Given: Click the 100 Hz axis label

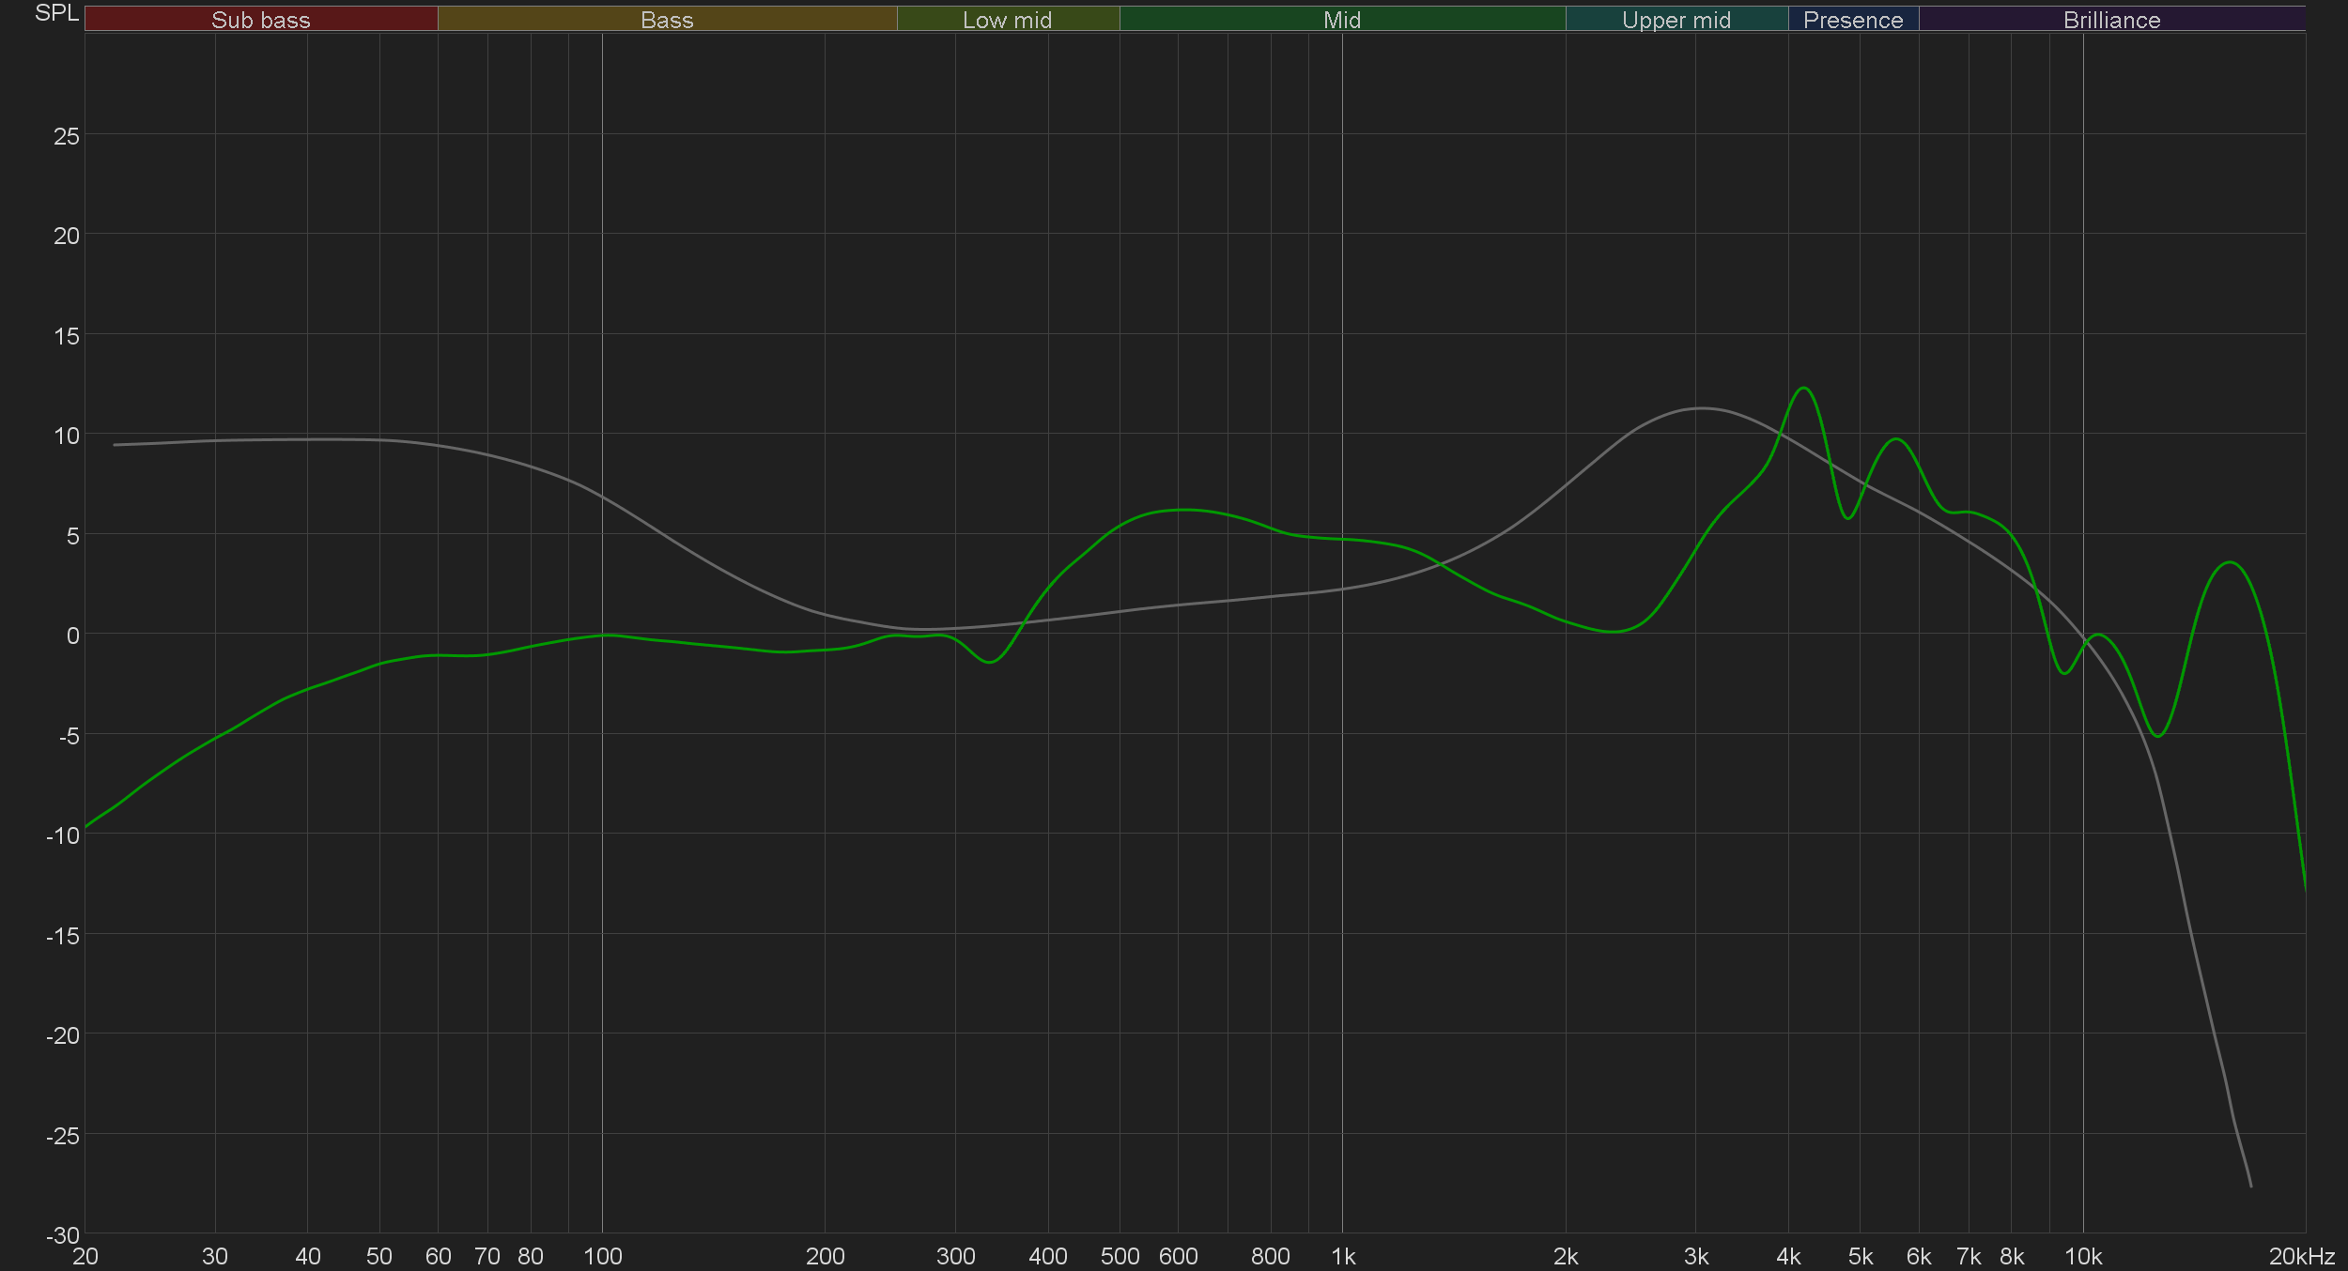Looking at the screenshot, I should [x=602, y=1256].
